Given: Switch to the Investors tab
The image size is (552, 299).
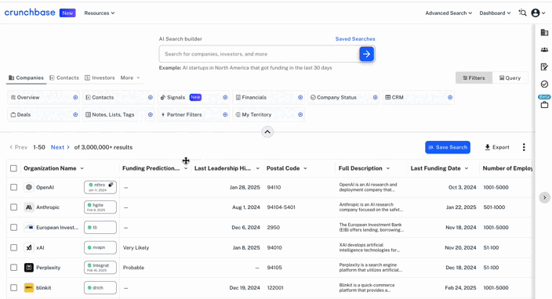Looking at the screenshot, I should click(100, 77).
